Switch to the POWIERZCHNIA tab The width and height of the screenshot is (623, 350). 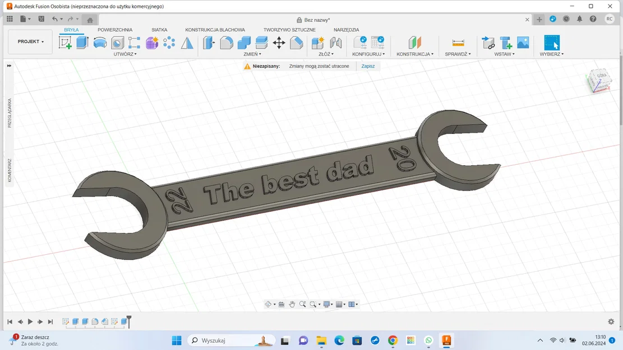click(115, 30)
